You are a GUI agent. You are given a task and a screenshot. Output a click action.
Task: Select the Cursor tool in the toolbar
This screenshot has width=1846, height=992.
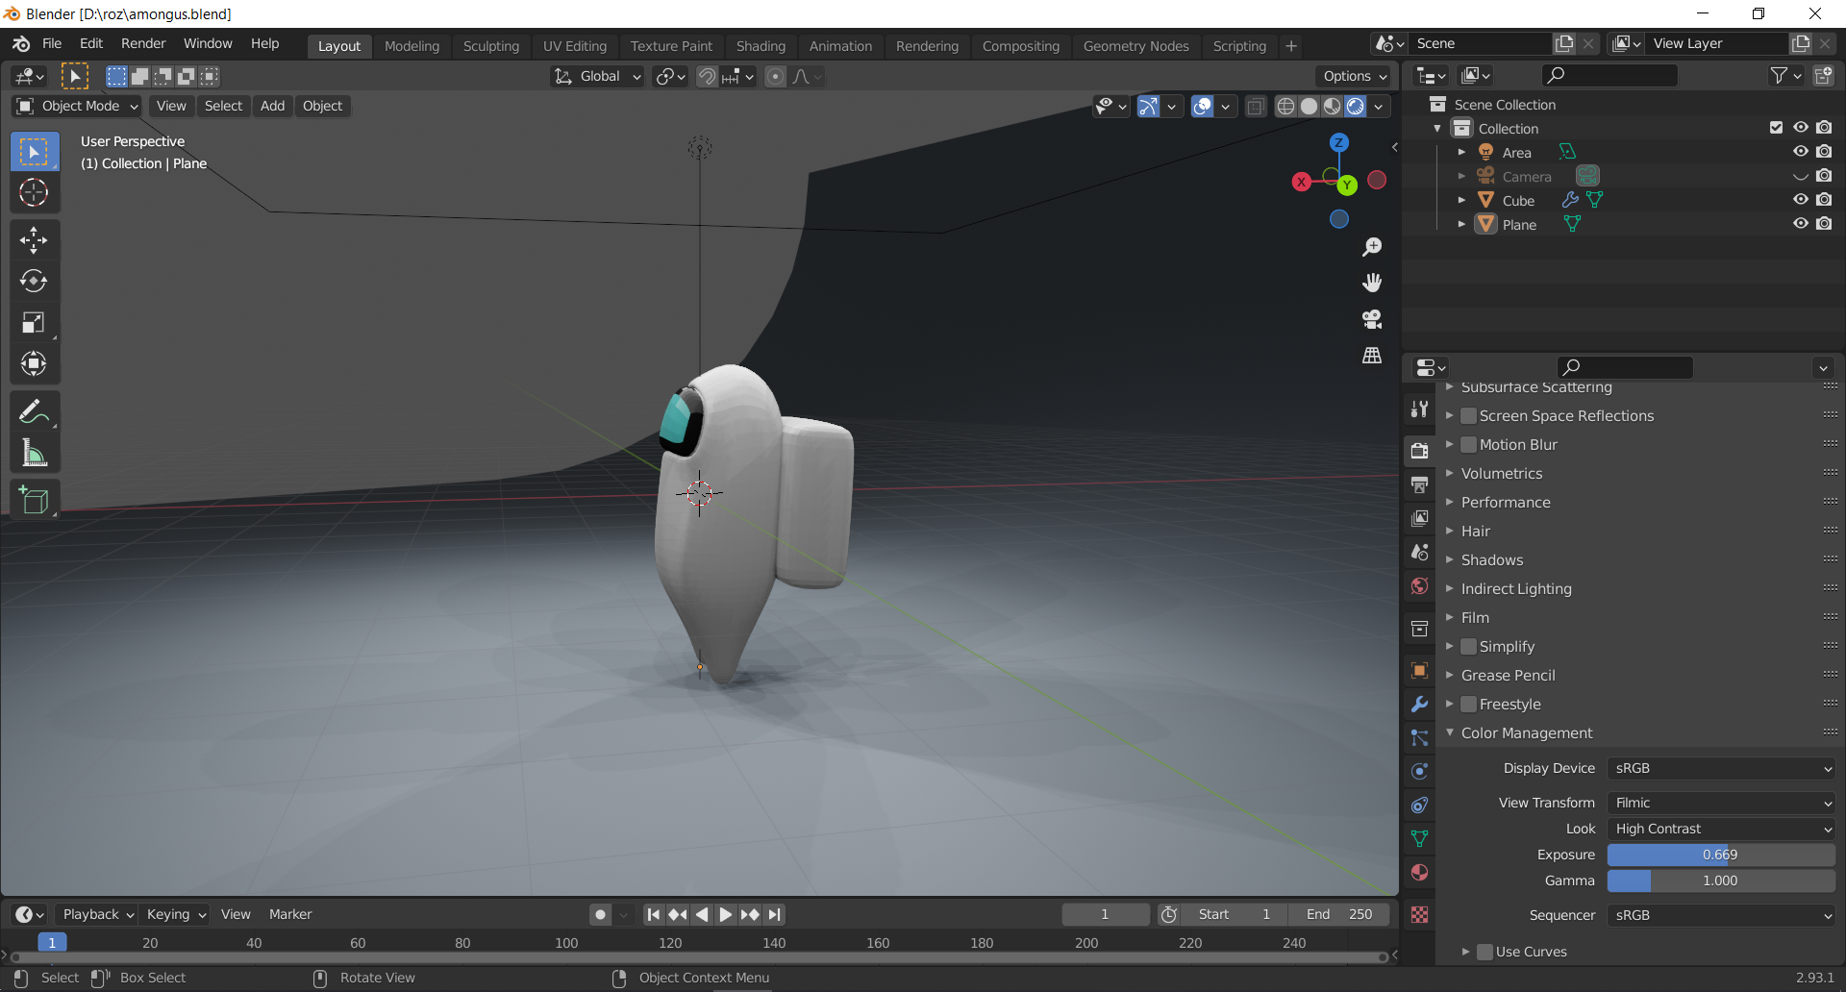tap(34, 193)
